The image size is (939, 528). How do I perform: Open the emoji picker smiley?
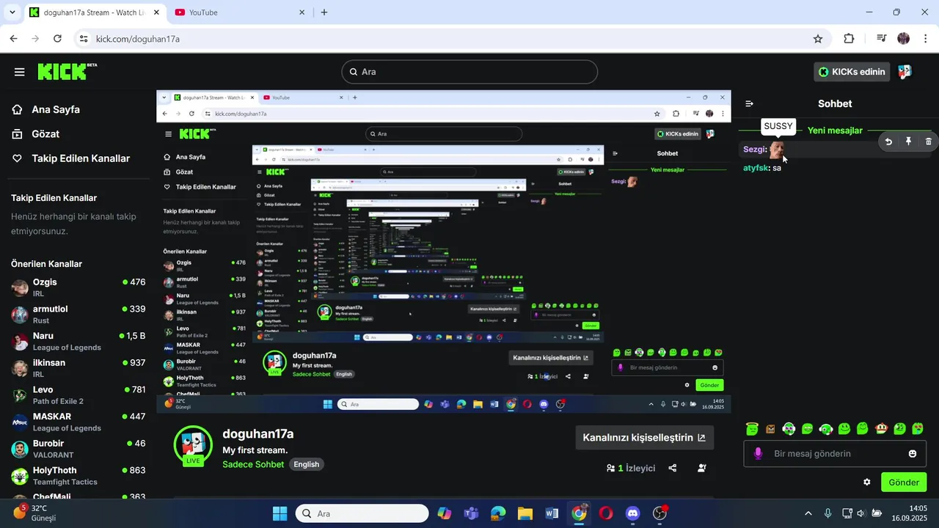tap(913, 454)
